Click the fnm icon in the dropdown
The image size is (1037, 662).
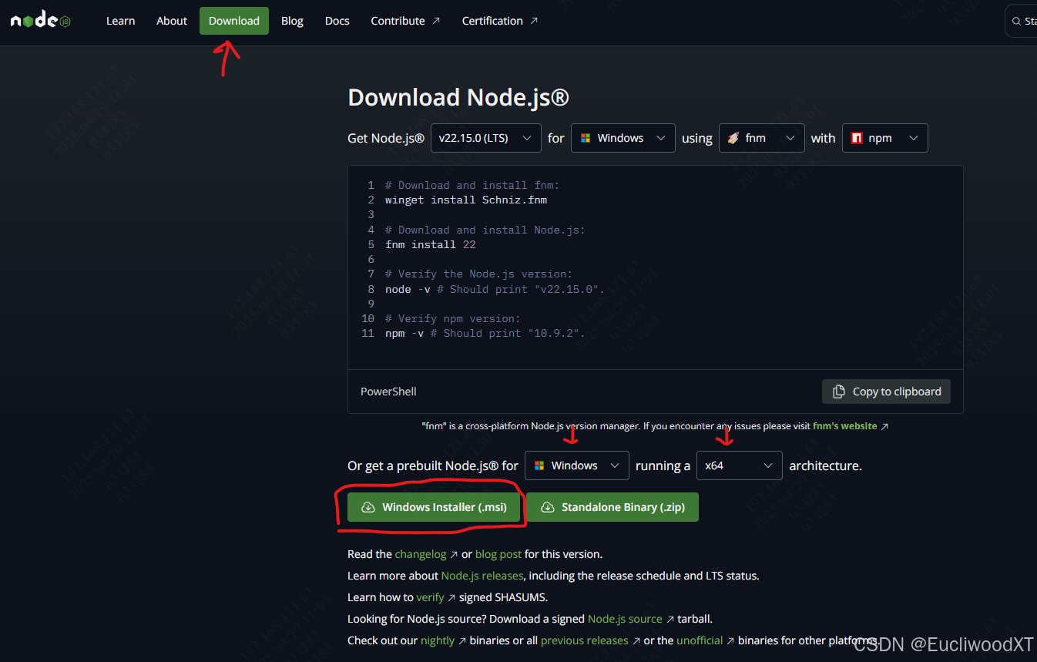click(x=733, y=138)
